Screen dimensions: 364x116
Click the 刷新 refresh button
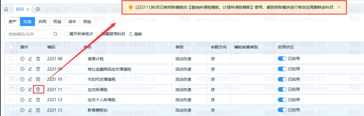click(x=136, y=34)
